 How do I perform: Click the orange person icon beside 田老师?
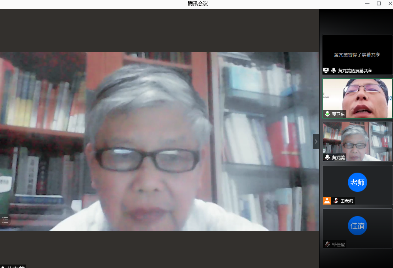(x=327, y=200)
